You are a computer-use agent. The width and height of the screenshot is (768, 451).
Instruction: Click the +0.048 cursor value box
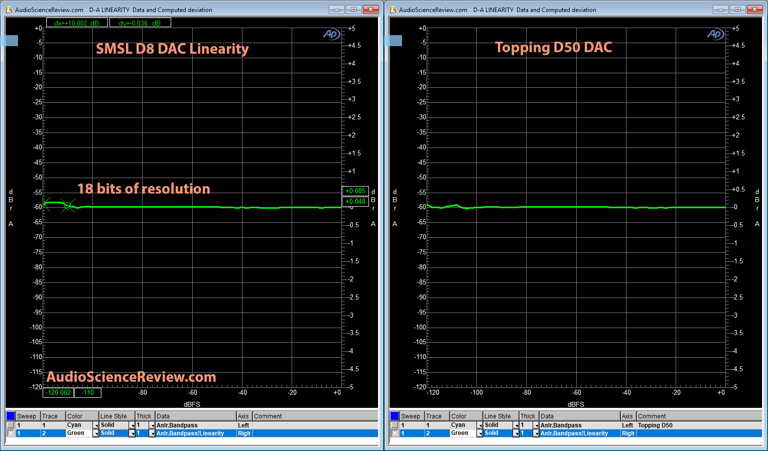(355, 201)
